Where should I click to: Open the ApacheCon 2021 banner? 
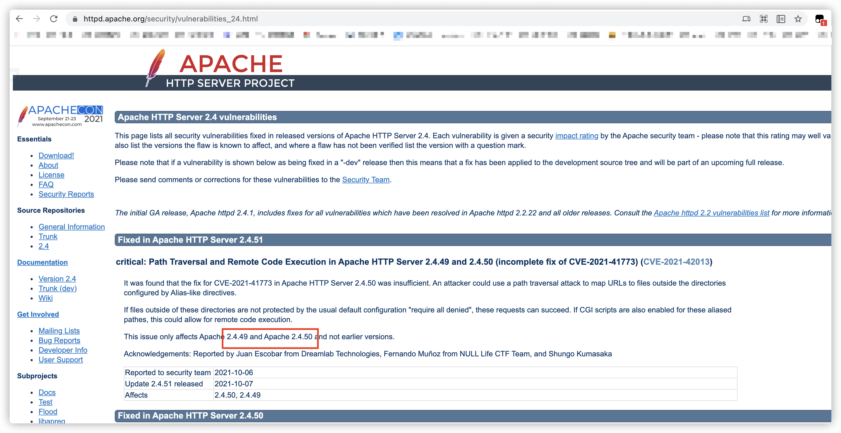(60, 115)
